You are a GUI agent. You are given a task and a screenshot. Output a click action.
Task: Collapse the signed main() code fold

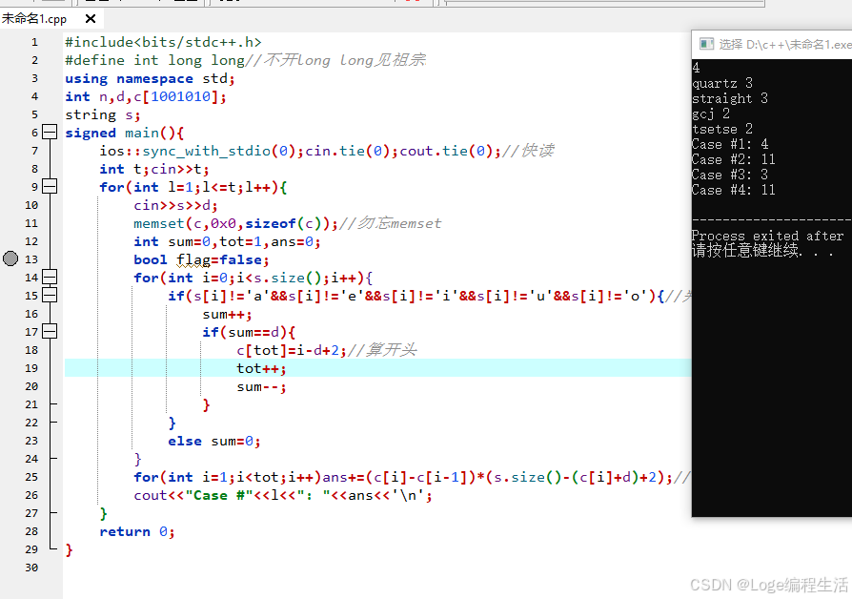point(50,131)
